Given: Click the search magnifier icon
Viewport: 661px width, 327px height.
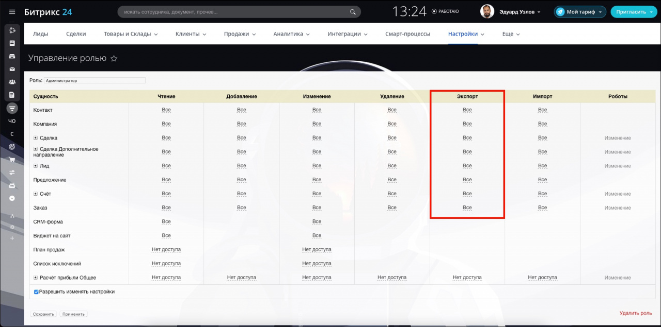Looking at the screenshot, I should pyautogui.click(x=353, y=12).
